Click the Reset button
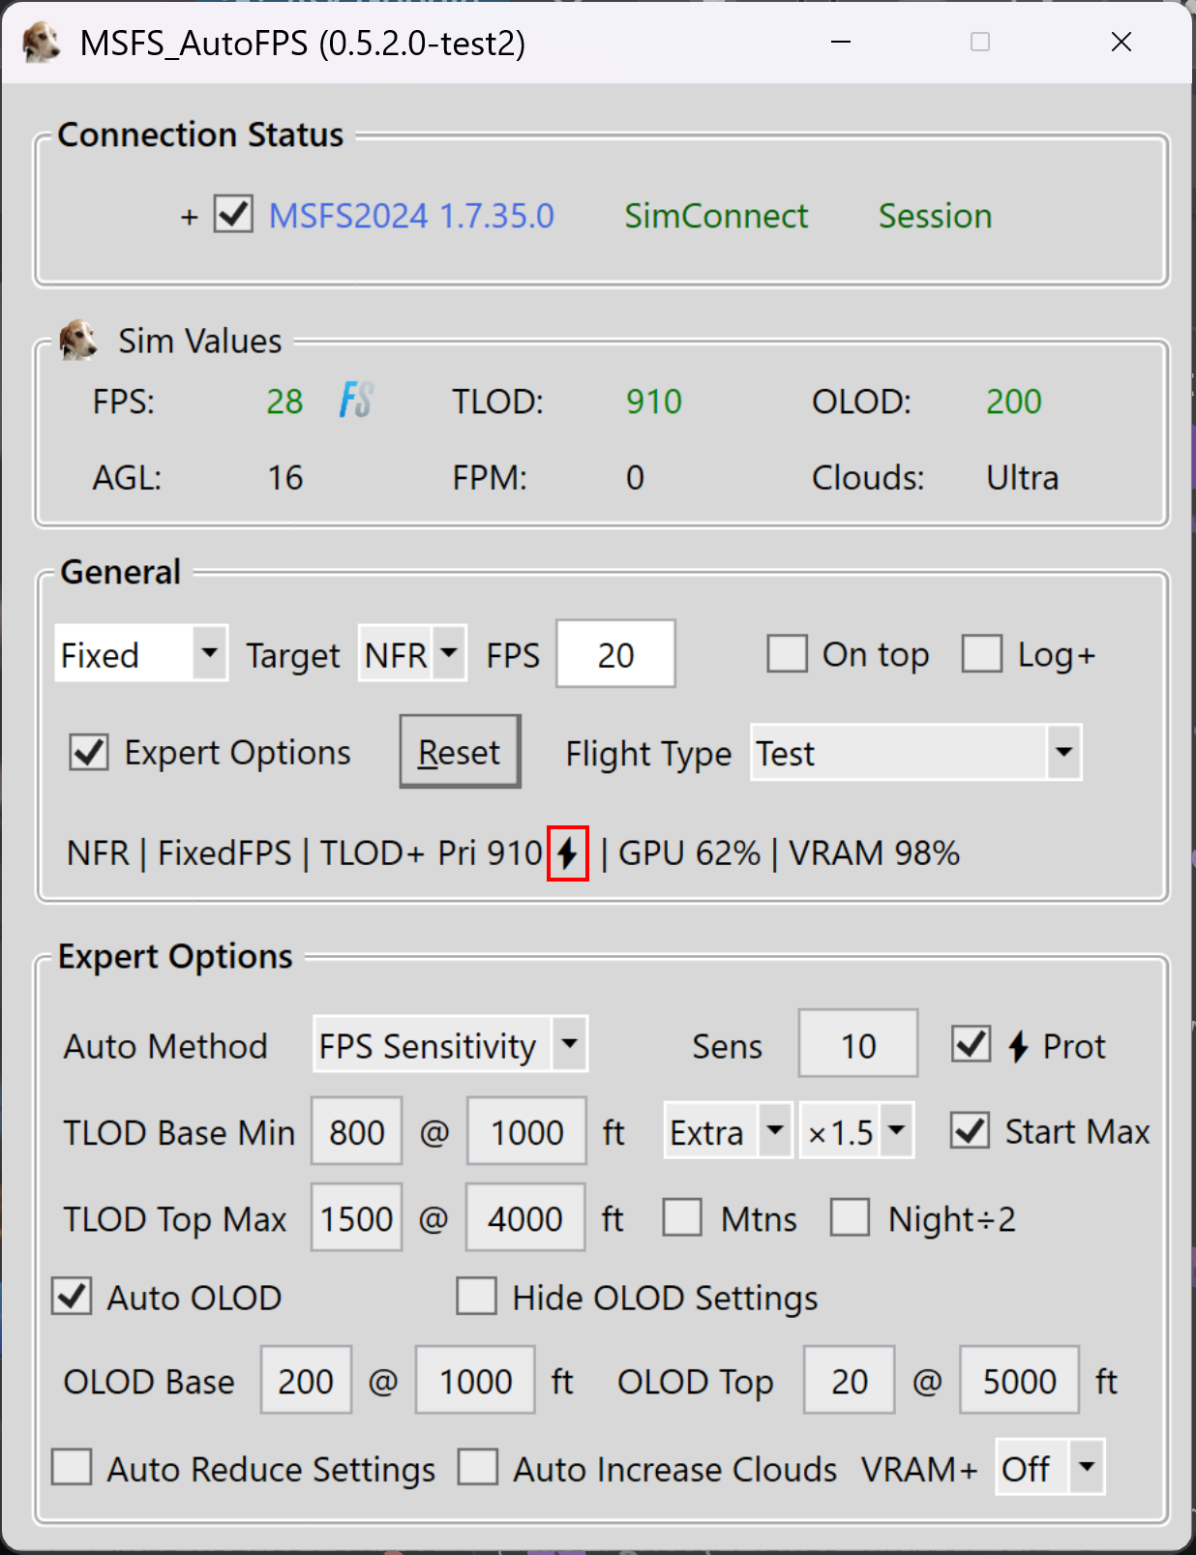 click(461, 752)
